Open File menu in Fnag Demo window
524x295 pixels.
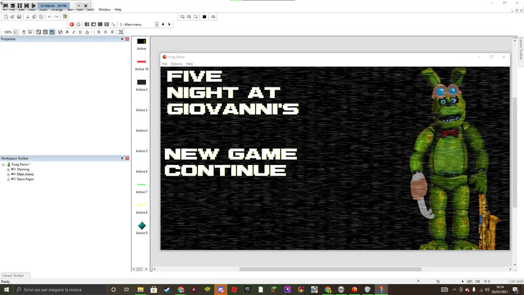tap(164, 64)
